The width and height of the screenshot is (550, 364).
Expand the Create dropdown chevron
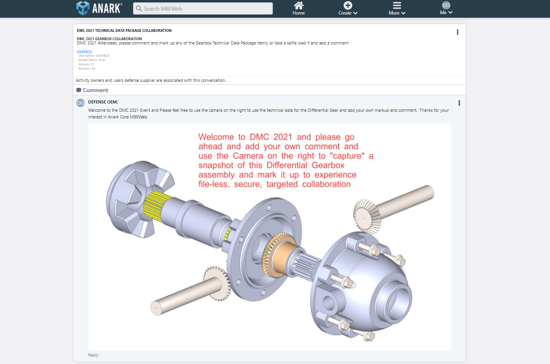(x=356, y=13)
